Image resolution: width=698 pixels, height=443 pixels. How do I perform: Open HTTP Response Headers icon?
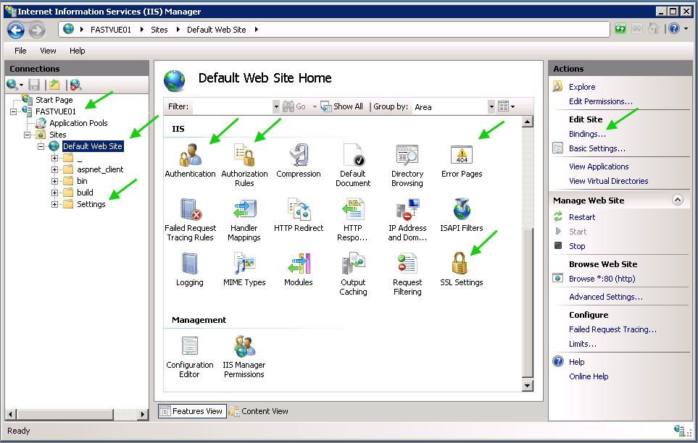[352, 220]
